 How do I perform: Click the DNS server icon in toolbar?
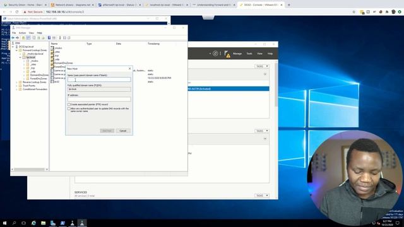[60, 38]
